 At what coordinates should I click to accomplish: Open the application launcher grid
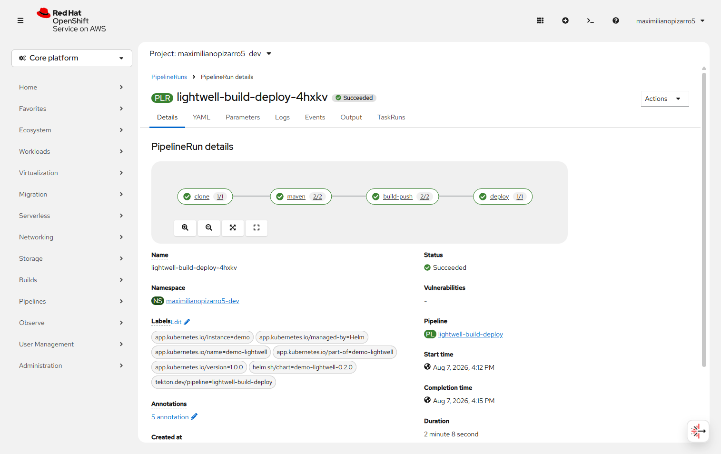(x=540, y=20)
